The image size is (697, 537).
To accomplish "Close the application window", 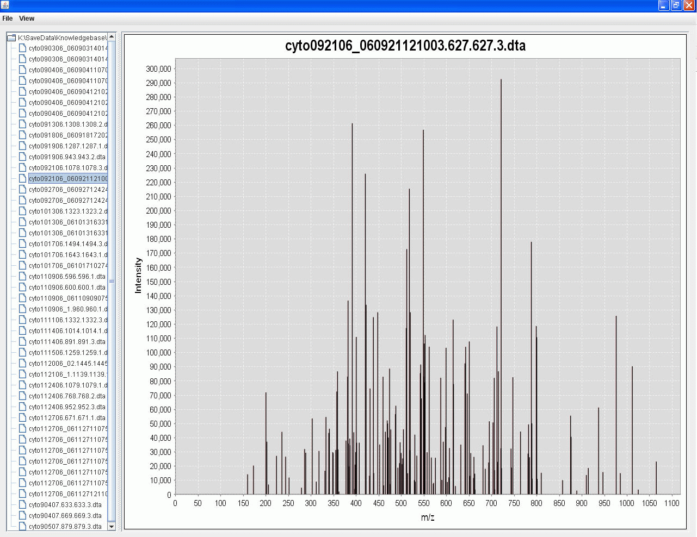I will 689,5.
